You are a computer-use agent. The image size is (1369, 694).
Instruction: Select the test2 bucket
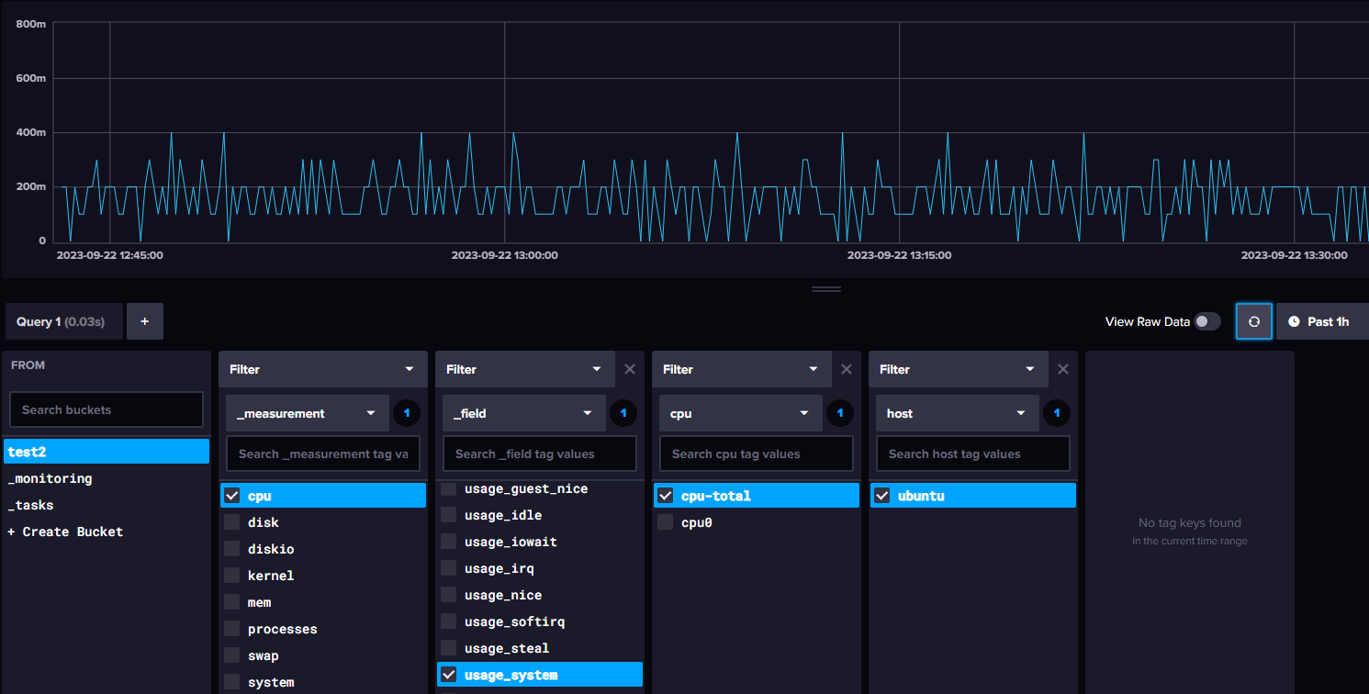[x=107, y=451]
